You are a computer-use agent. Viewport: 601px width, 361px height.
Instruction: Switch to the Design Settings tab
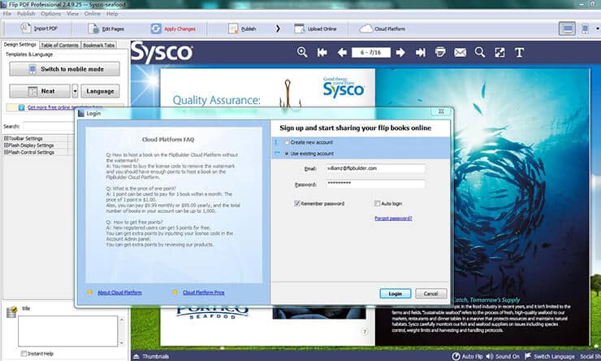click(20, 45)
